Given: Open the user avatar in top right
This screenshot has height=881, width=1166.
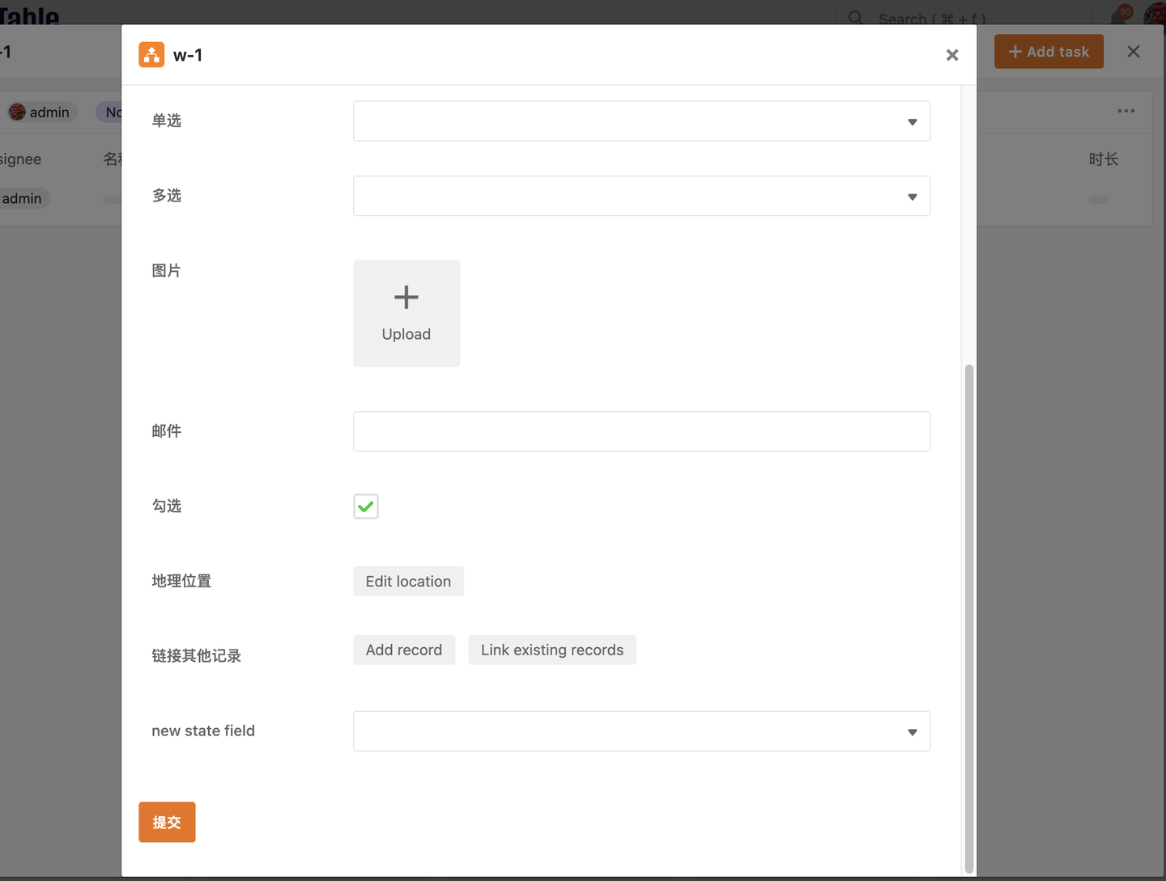Looking at the screenshot, I should pyautogui.click(x=1155, y=15).
